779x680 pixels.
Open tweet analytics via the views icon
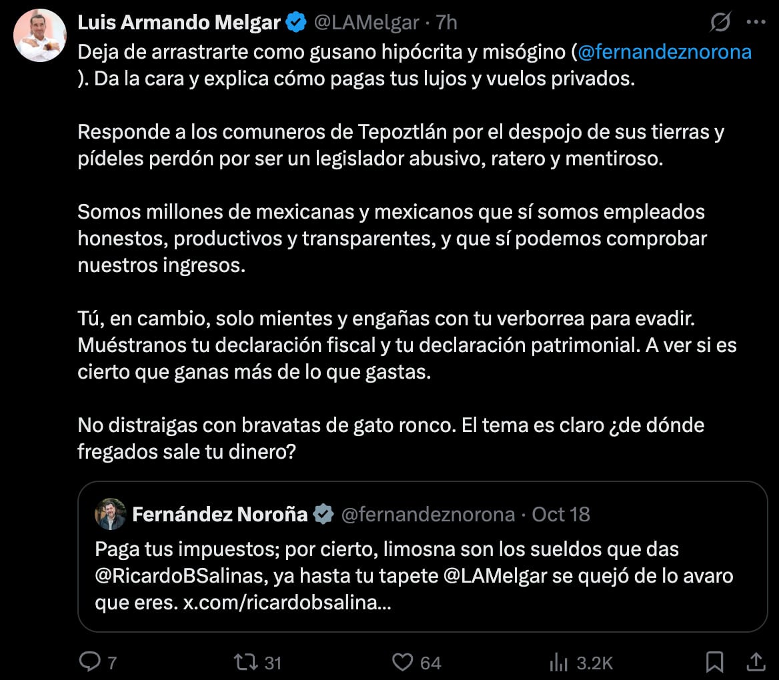(557, 662)
